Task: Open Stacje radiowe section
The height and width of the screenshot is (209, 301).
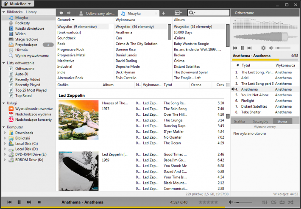Action: coord(26,39)
